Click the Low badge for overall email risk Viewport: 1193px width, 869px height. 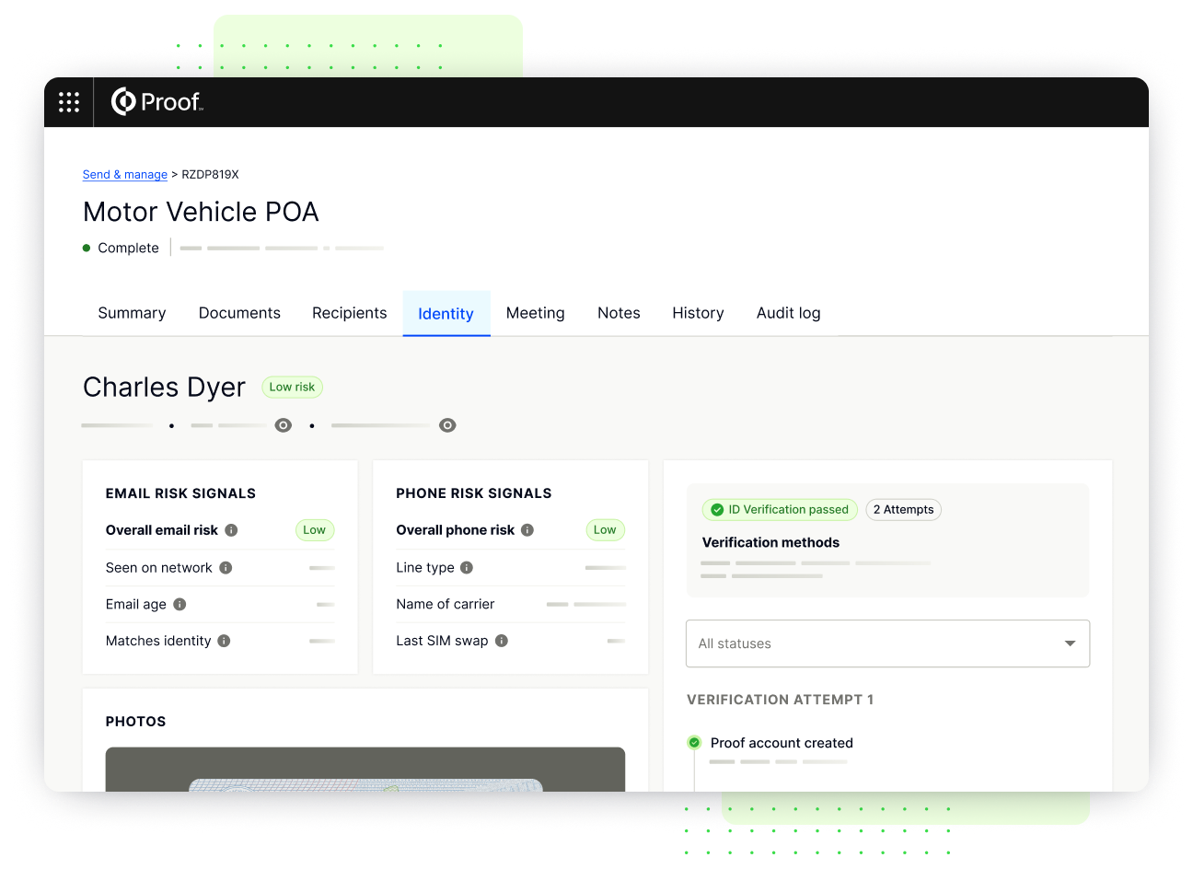click(x=314, y=530)
